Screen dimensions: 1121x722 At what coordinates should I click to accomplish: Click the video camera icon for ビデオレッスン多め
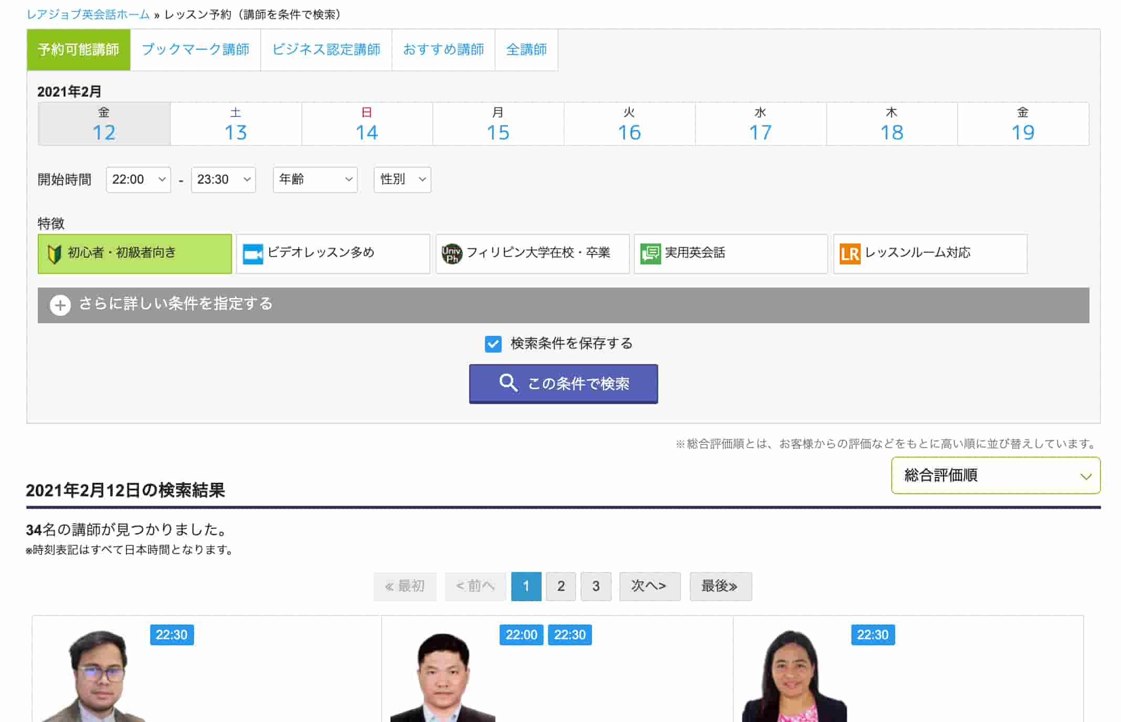253,254
